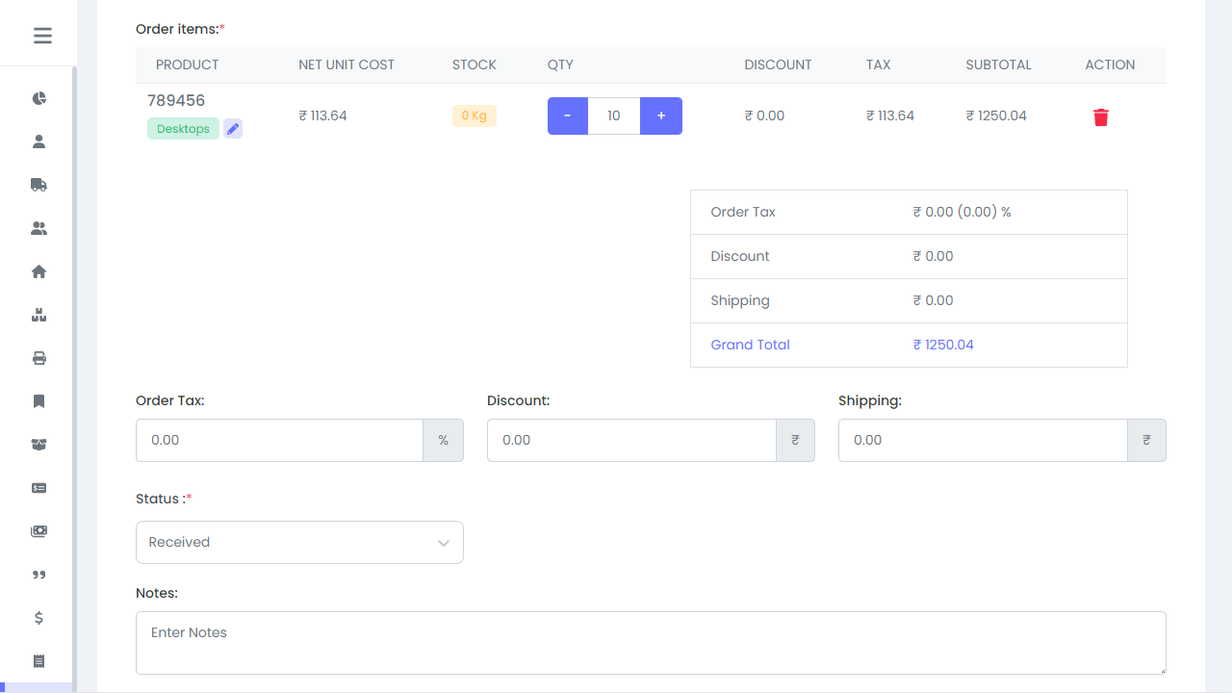Screen dimensions: 1232x693
Task: Click the Grand Total link
Action: click(750, 345)
